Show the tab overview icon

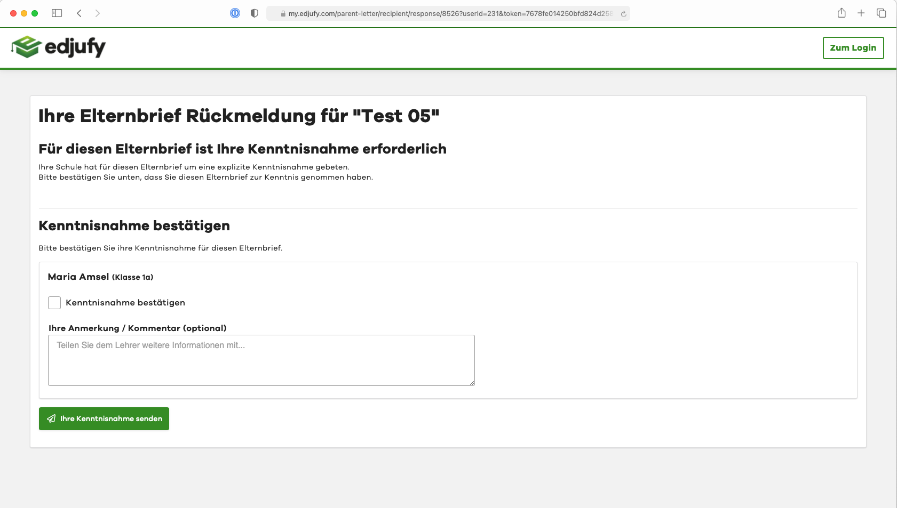[x=881, y=13]
